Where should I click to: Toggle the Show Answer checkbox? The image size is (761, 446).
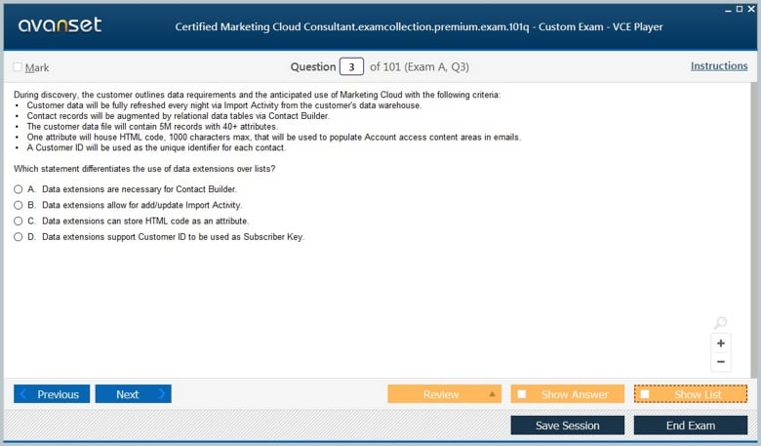(x=522, y=394)
